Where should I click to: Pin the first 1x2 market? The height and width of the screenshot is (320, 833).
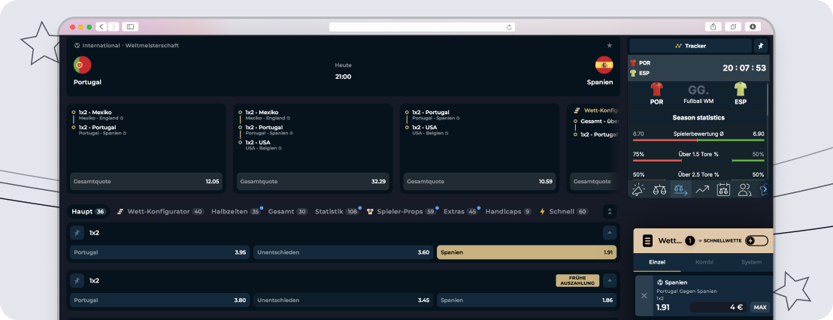coord(77,233)
